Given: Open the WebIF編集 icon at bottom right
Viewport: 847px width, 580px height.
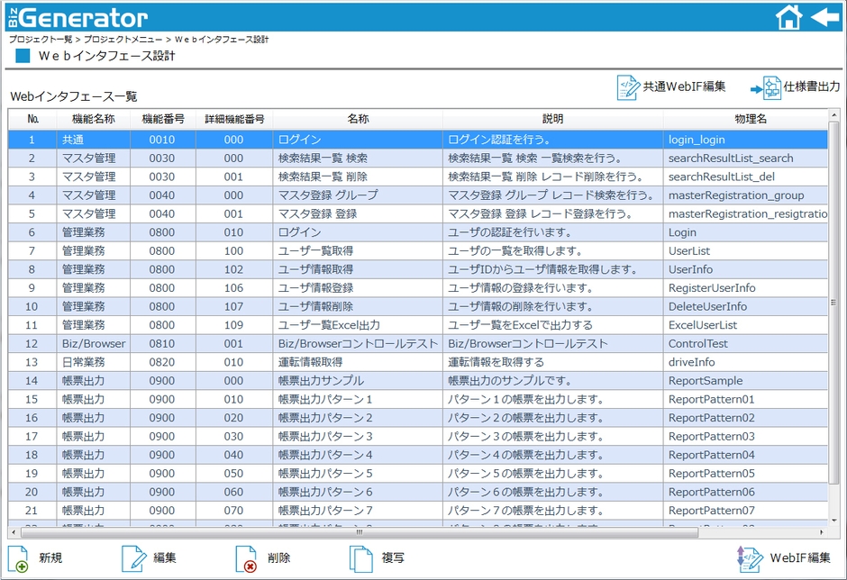Looking at the screenshot, I should [749, 557].
